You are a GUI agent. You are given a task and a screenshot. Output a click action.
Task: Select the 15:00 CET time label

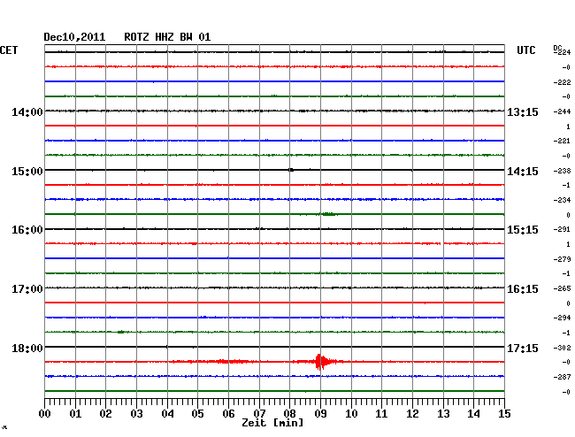(27, 172)
